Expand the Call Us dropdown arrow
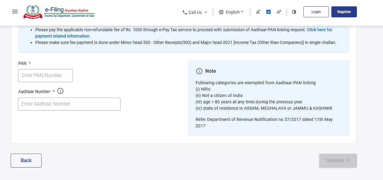Viewport: 383px width, 180px height. pos(206,12)
